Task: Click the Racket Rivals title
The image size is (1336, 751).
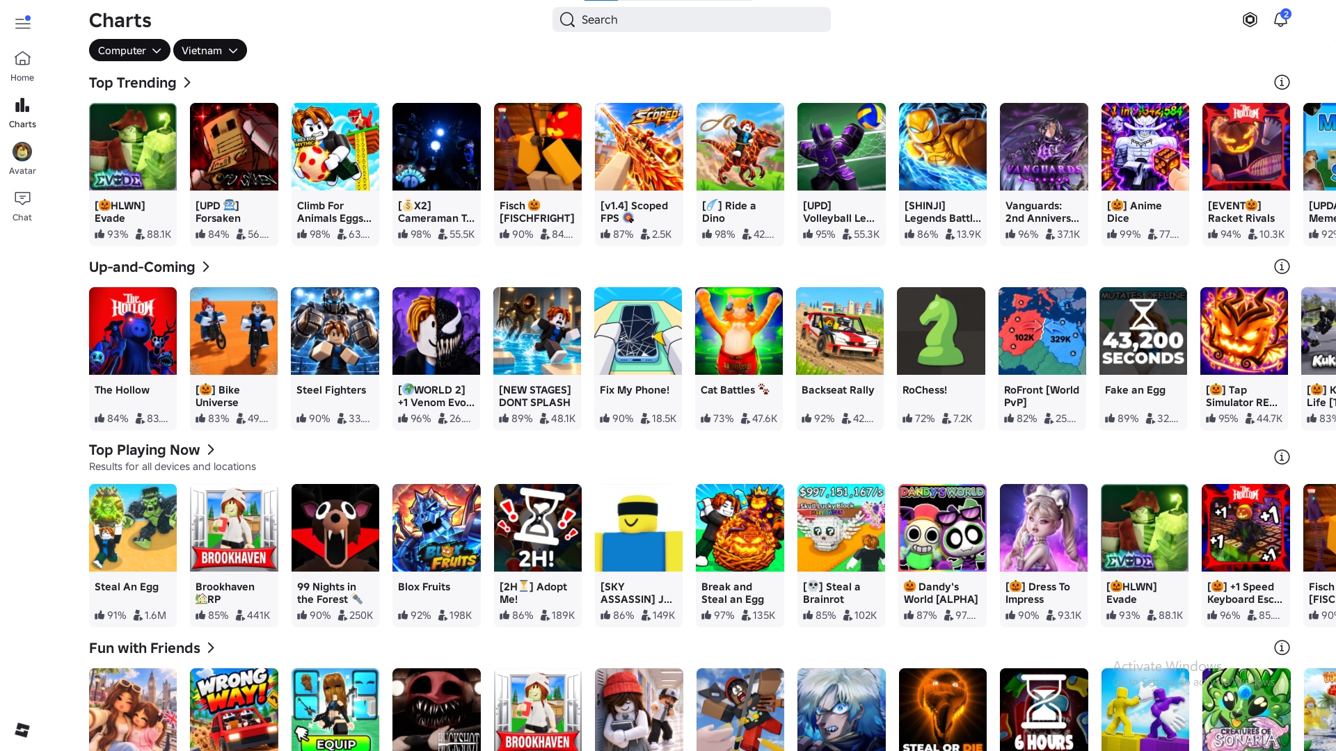Action: (1241, 212)
